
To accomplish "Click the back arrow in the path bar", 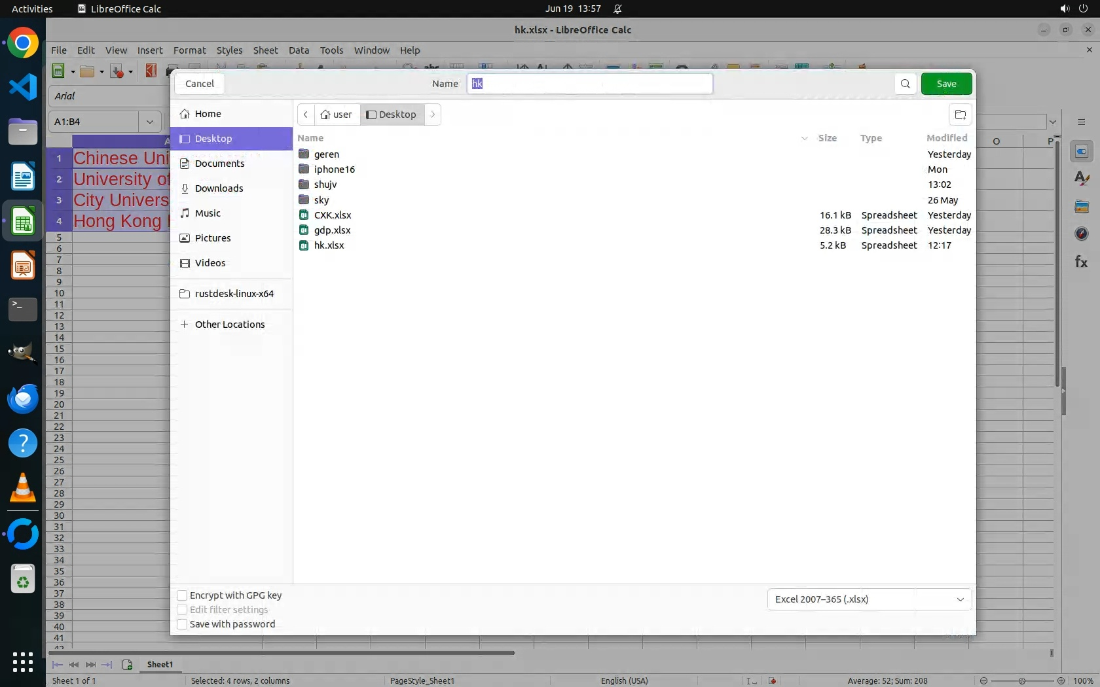I will [306, 114].
